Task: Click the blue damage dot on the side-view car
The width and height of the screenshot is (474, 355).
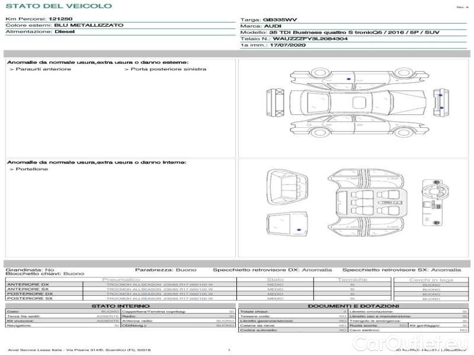Action: pos(348,79)
